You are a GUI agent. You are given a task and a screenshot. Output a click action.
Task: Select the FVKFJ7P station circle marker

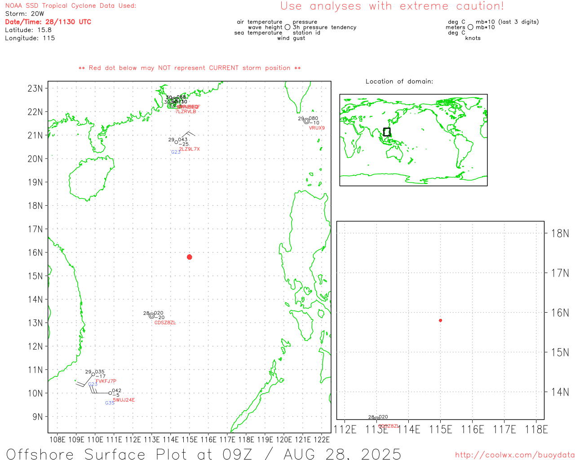pyautogui.click(x=93, y=374)
